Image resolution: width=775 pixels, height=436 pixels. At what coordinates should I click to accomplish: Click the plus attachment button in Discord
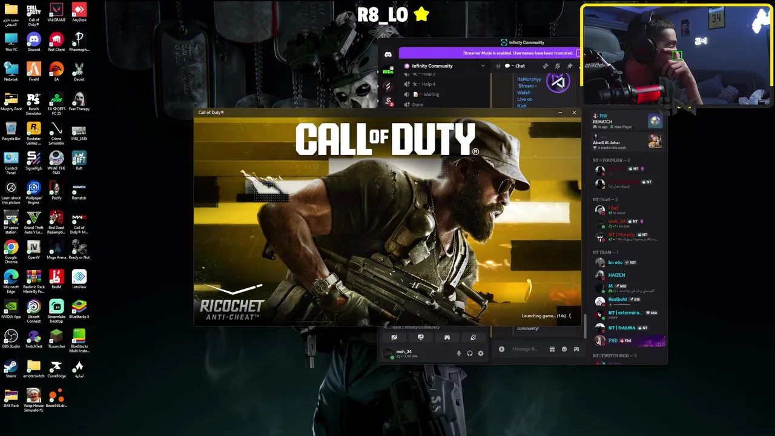[x=501, y=349]
